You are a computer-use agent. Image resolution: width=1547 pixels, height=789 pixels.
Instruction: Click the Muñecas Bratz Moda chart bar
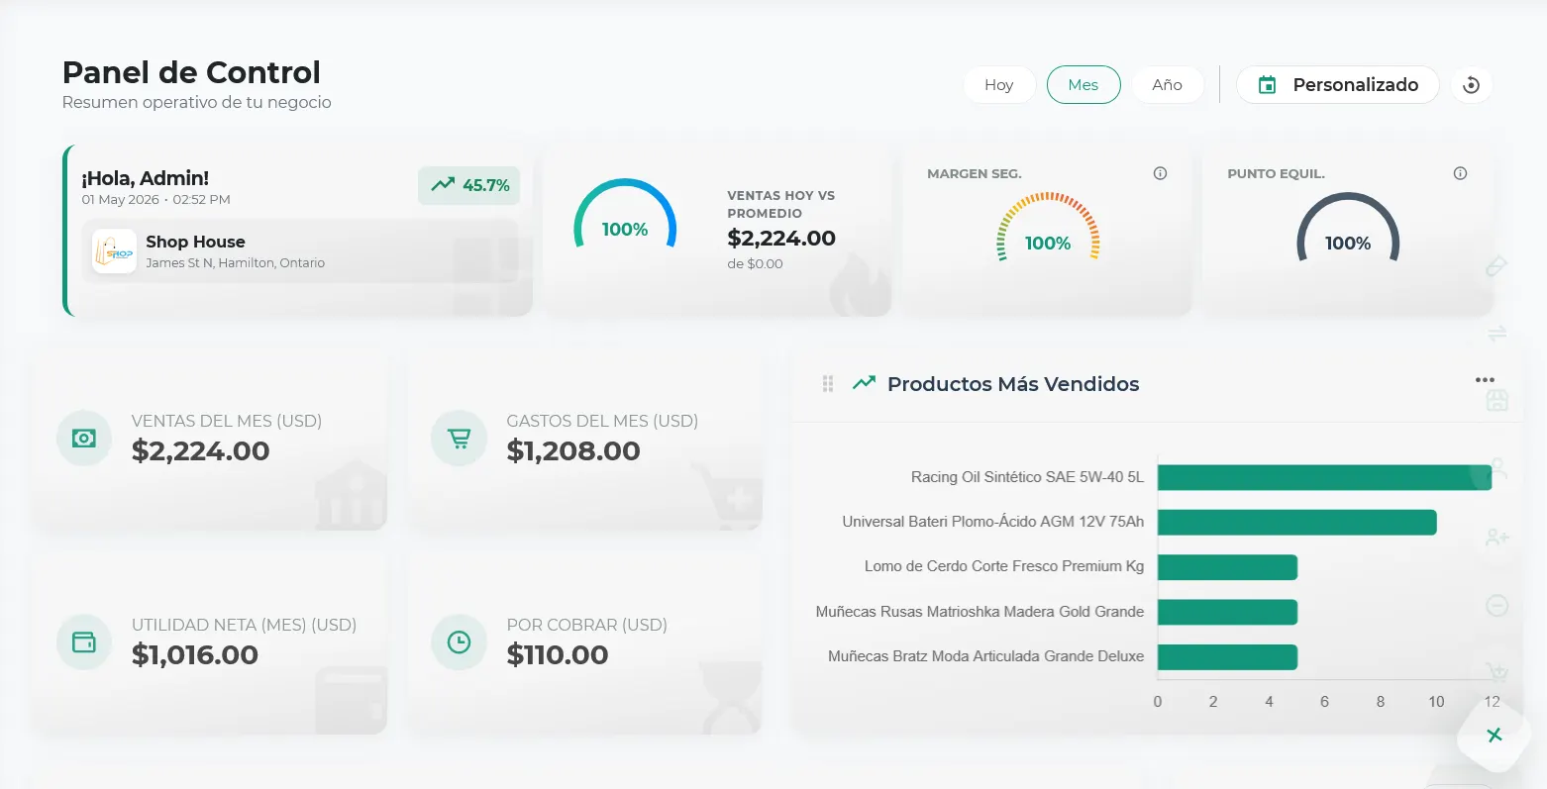point(1227,656)
